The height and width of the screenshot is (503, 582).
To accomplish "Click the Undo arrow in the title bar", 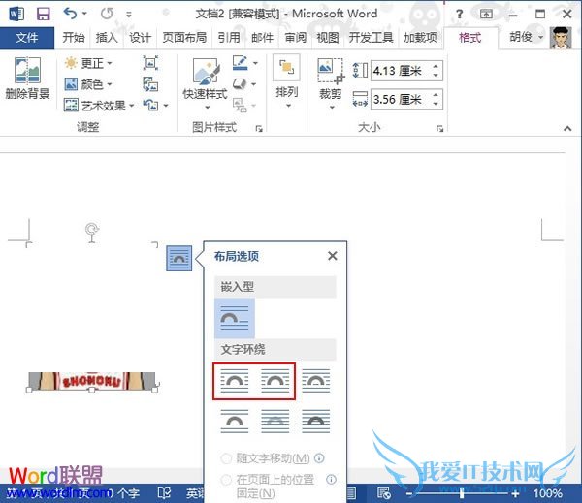I will click(70, 14).
